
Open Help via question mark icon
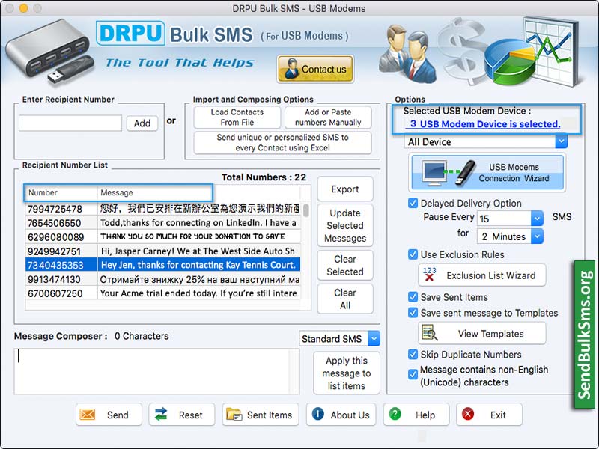click(x=395, y=414)
